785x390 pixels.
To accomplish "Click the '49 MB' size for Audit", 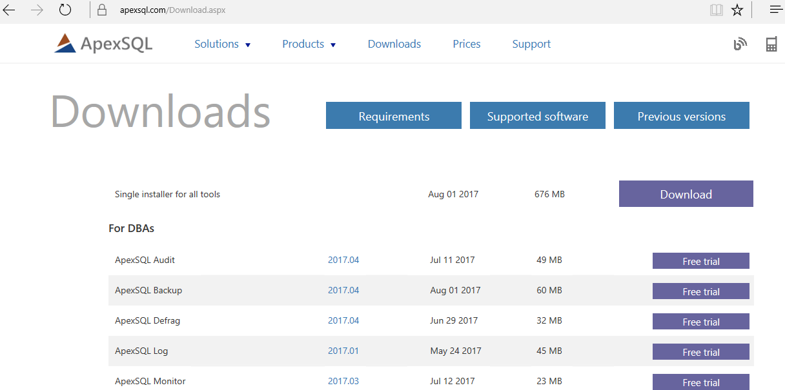I will click(x=549, y=260).
